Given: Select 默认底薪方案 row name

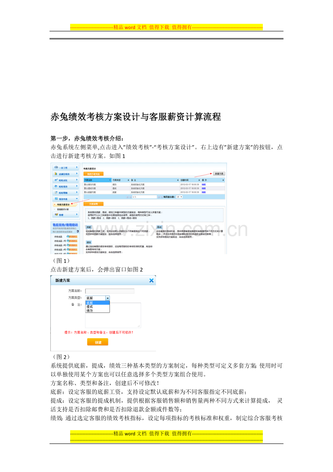Looking at the screenshot, I should tap(90, 192).
